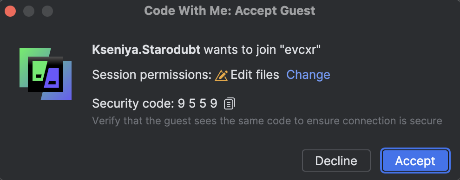Click the "Session permissions:" label
This screenshot has width=460, height=180.
coord(151,75)
